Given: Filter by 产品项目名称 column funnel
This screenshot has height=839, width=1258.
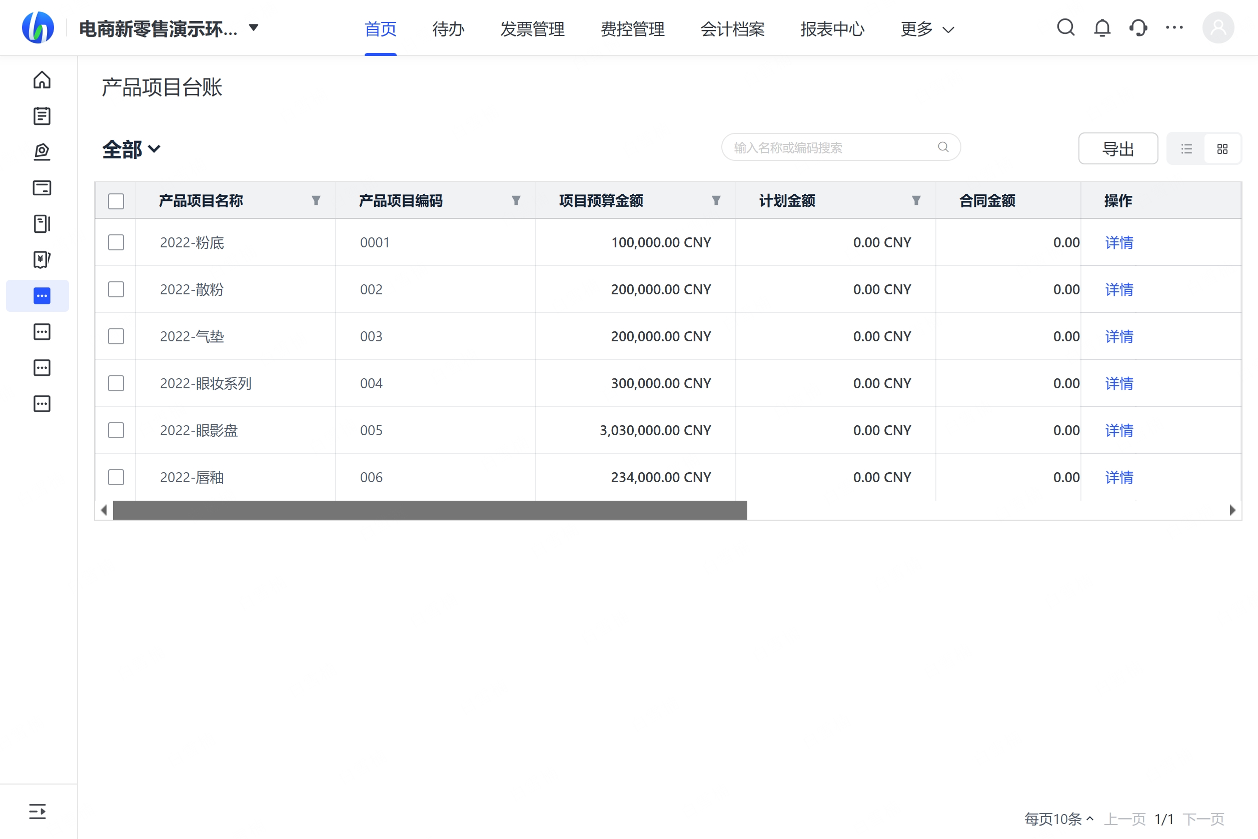Looking at the screenshot, I should 316,201.
